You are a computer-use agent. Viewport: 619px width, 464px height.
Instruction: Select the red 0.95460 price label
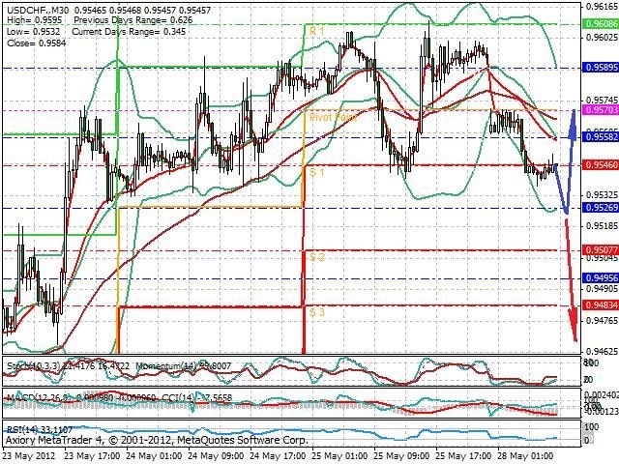pos(601,165)
